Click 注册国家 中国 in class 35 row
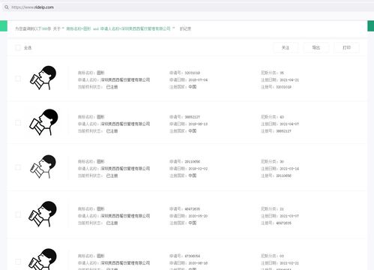 point(193,87)
